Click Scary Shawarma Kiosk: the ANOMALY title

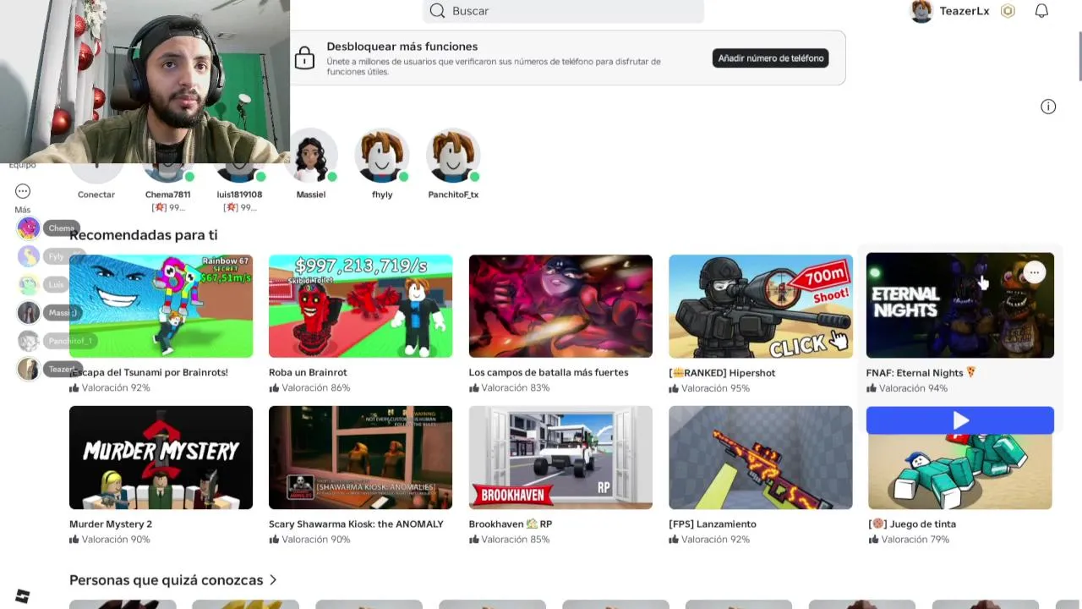(x=356, y=524)
